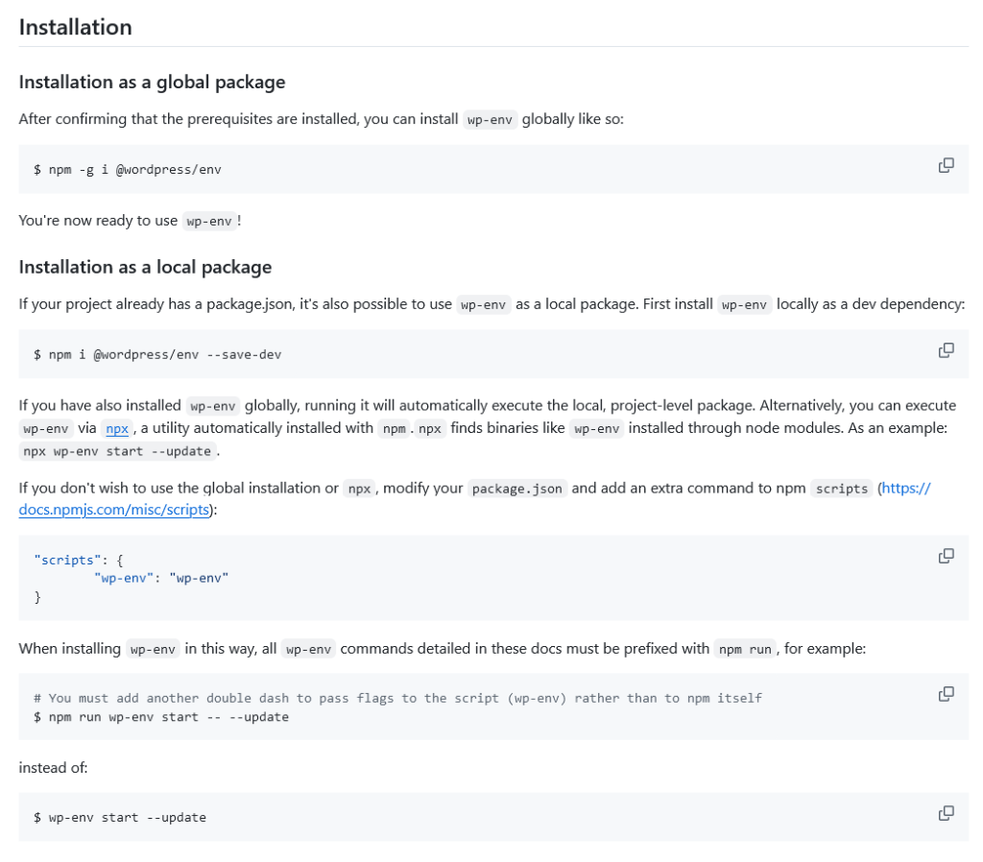Screen dimensions: 983x862
Task: Click the inline 'scripts' code text
Action: tap(841, 489)
